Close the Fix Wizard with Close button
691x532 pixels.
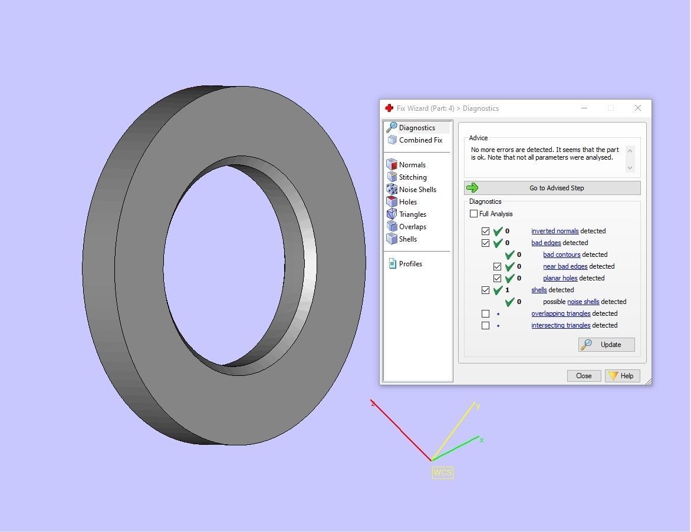click(584, 376)
